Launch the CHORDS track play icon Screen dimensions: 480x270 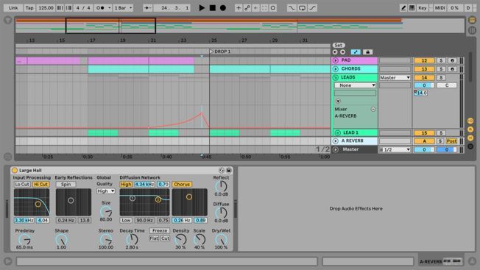pos(336,69)
